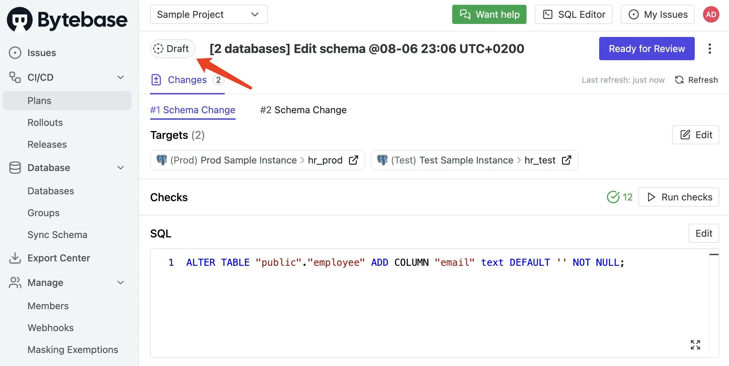
Task: Click Edit button for SQL
Action: click(704, 233)
